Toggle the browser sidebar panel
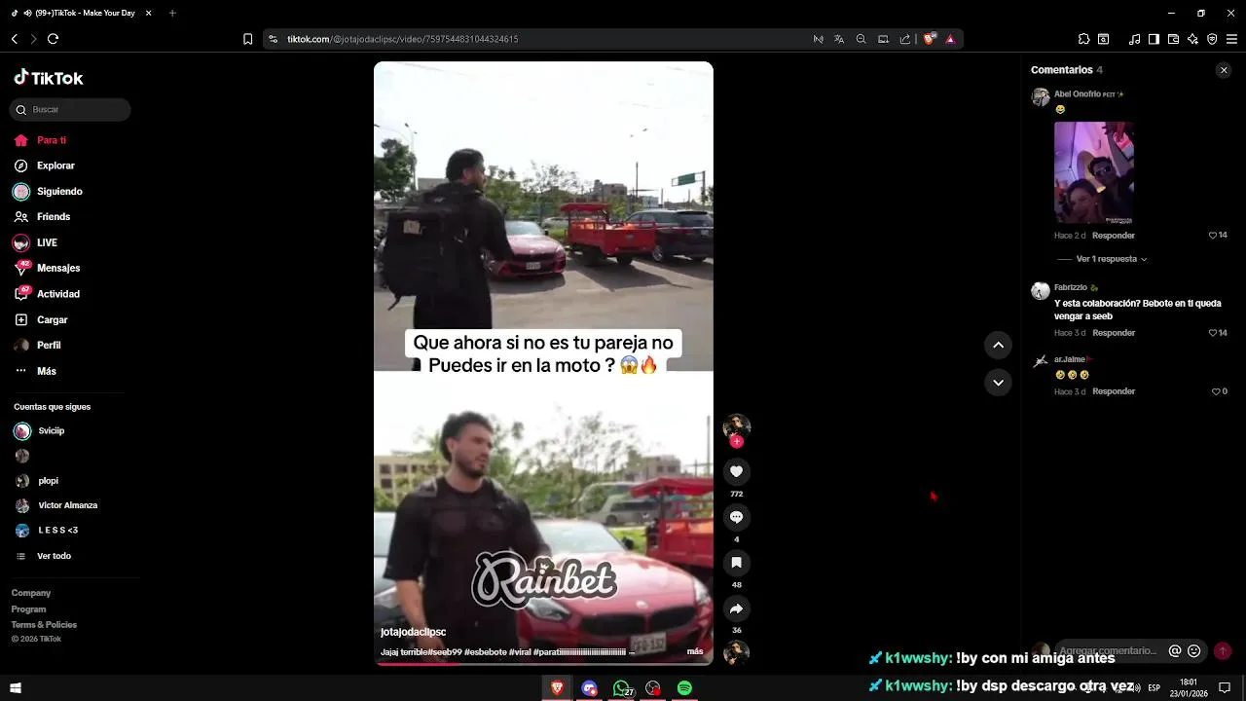1246x701 pixels. point(1154,39)
